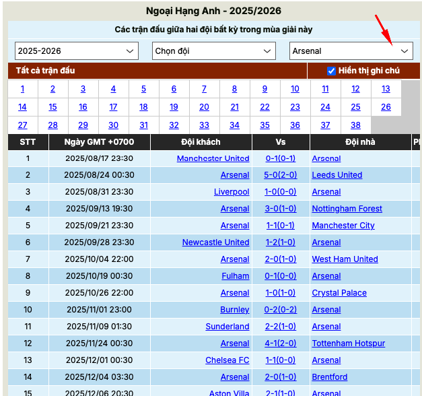The width and height of the screenshot is (422, 396).
Task: Open the 0-1(0-1) score, row 1
Action: (x=281, y=158)
